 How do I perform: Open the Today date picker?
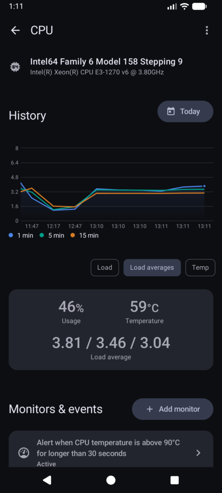(x=185, y=111)
